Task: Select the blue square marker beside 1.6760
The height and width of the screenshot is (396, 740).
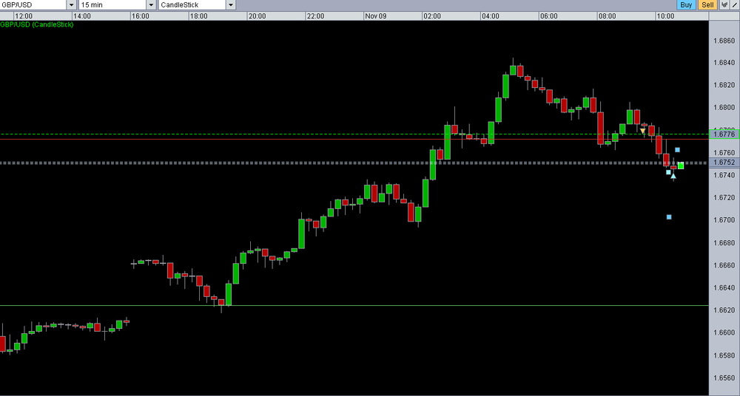Action: 677,150
